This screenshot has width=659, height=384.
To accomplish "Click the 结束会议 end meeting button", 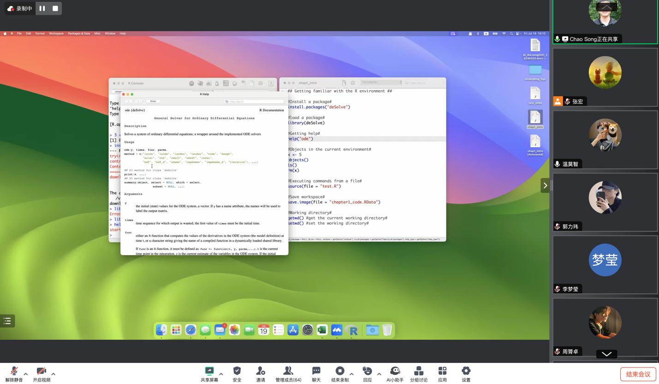I will pos(638,374).
